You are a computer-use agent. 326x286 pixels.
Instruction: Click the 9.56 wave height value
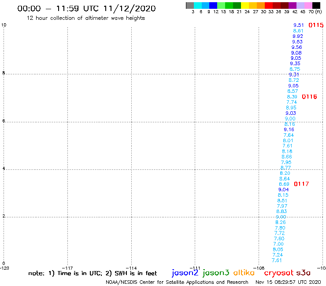(x=296, y=47)
